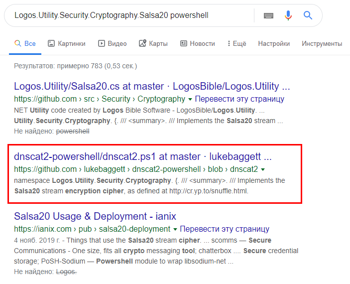Switch to Видео results tab
The width and height of the screenshot is (350, 284).
(113, 43)
